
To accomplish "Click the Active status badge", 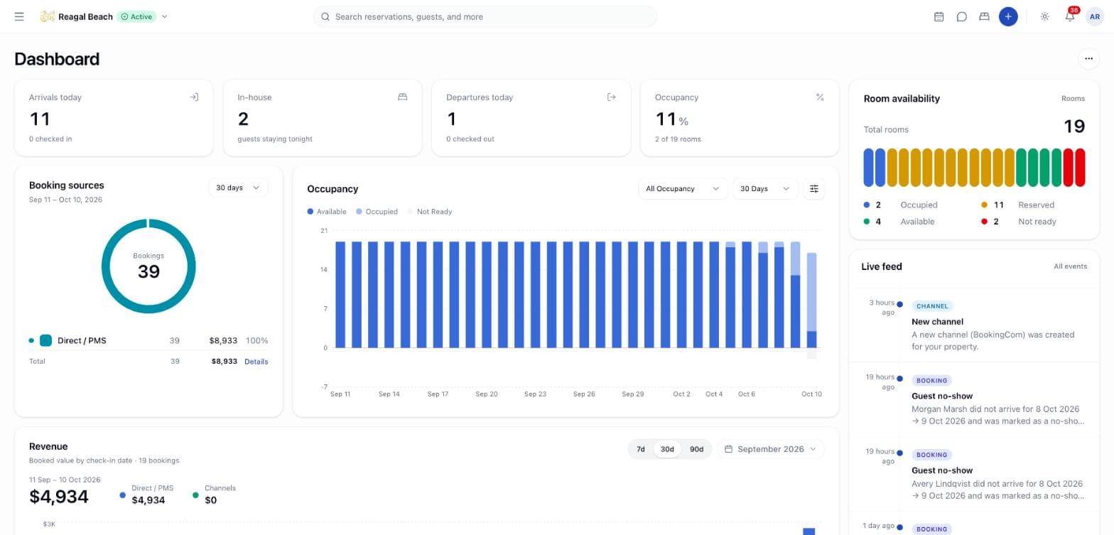I will point(137,16).
